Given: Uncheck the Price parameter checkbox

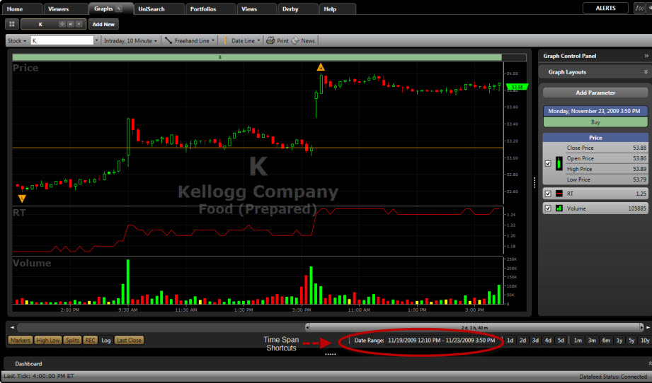Looking at the screenshot, I should click(x=548, y=164).
